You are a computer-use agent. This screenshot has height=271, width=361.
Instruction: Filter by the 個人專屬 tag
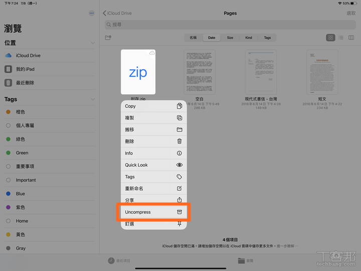click(x=50, y=125)
